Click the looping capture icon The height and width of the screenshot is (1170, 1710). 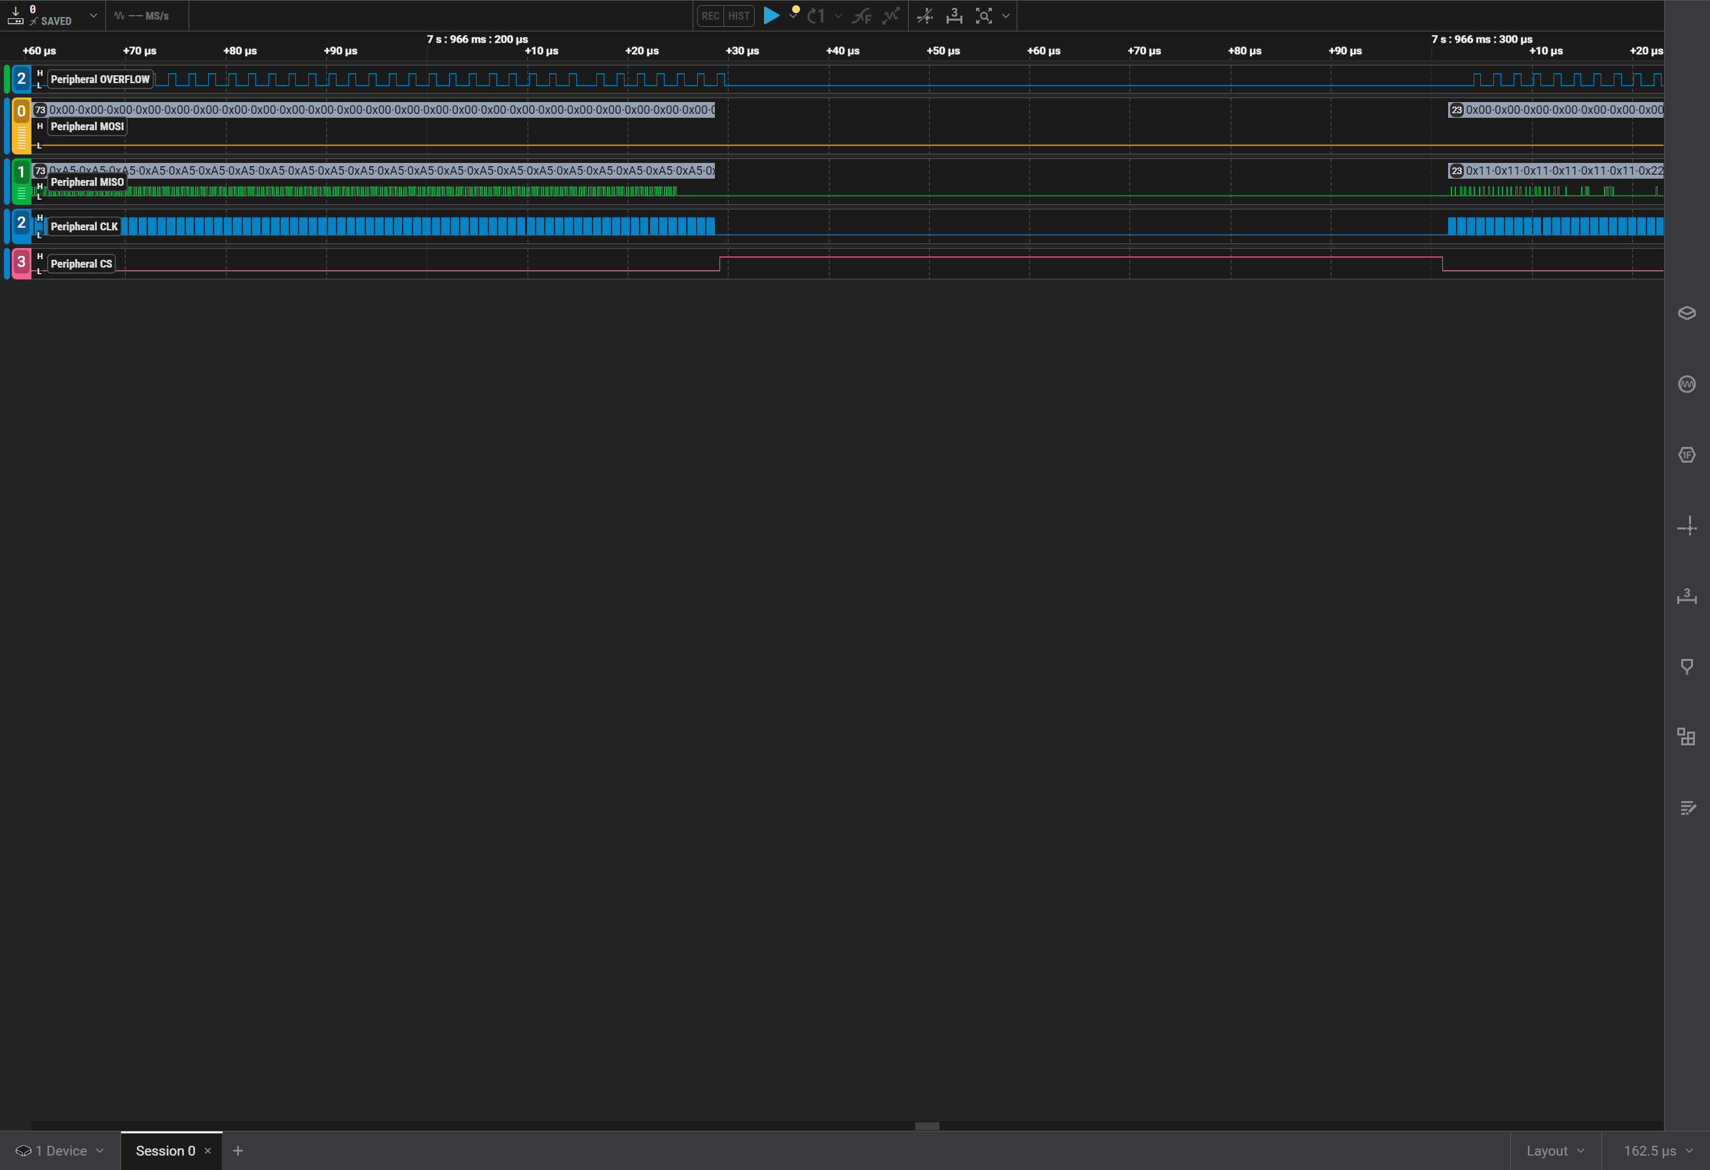click(x=816, y=16)
